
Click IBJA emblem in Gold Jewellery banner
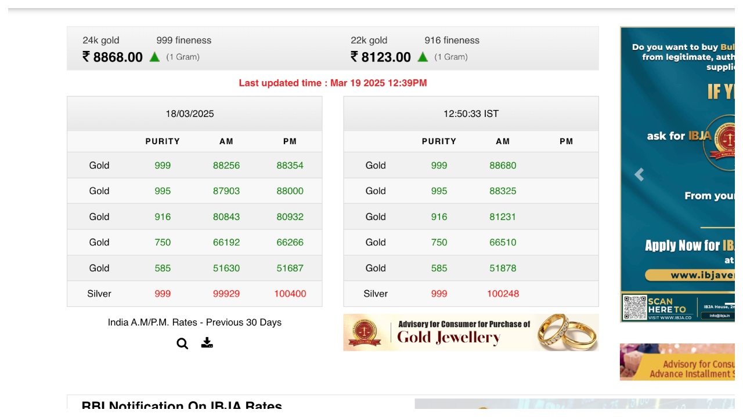364,332
